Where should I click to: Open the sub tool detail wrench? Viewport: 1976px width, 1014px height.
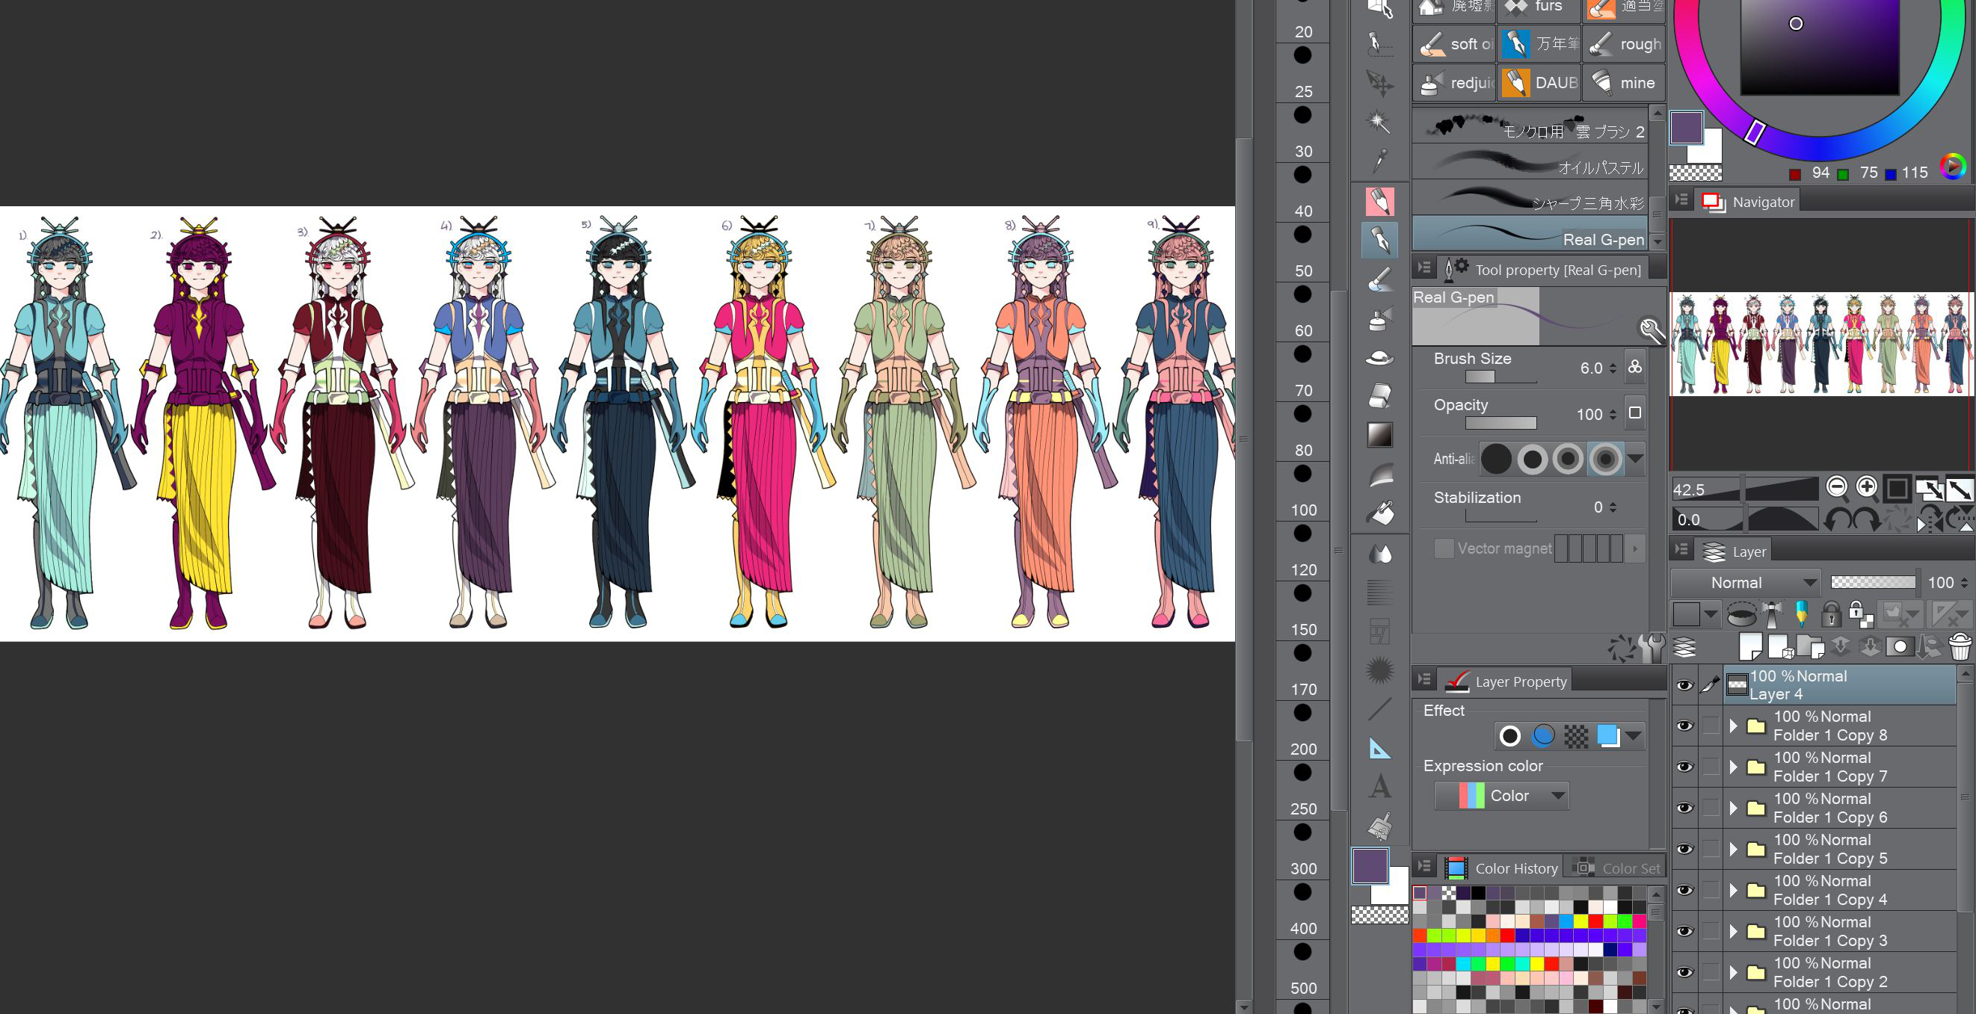(1651, 329)
